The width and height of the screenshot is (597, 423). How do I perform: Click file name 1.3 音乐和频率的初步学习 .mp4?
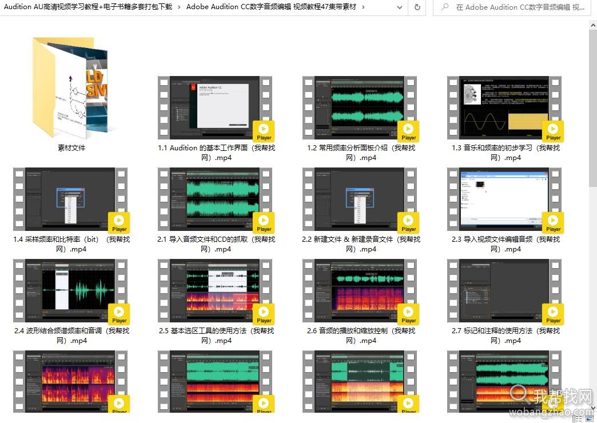click(x=506, y=153)
